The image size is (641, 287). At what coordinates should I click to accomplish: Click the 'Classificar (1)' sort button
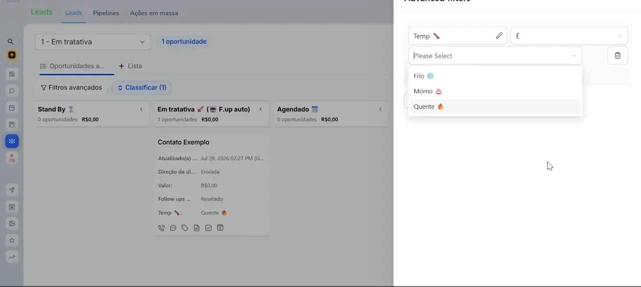point(142,87)
